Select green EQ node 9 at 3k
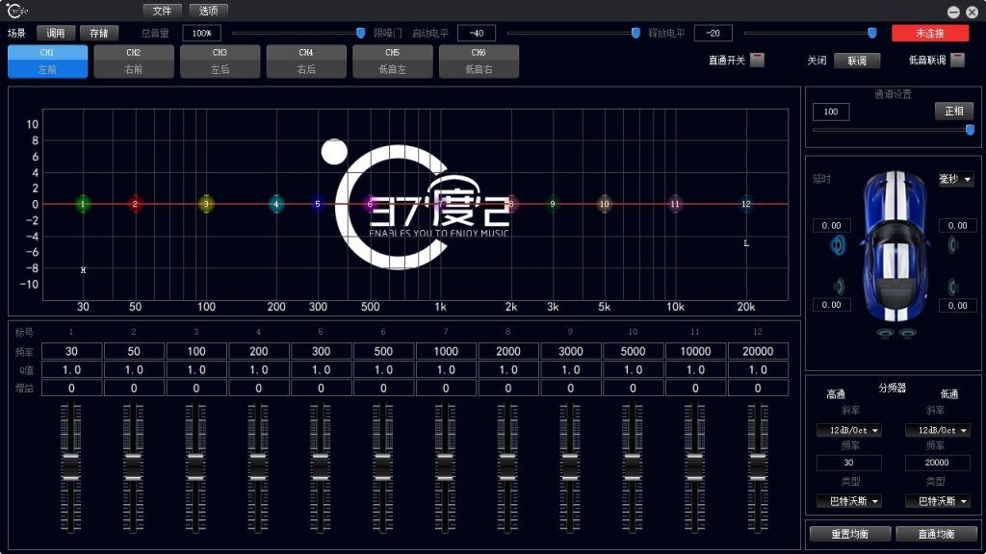Image resolution: width=986 pixels, height=554 pixels. point(553,204)
